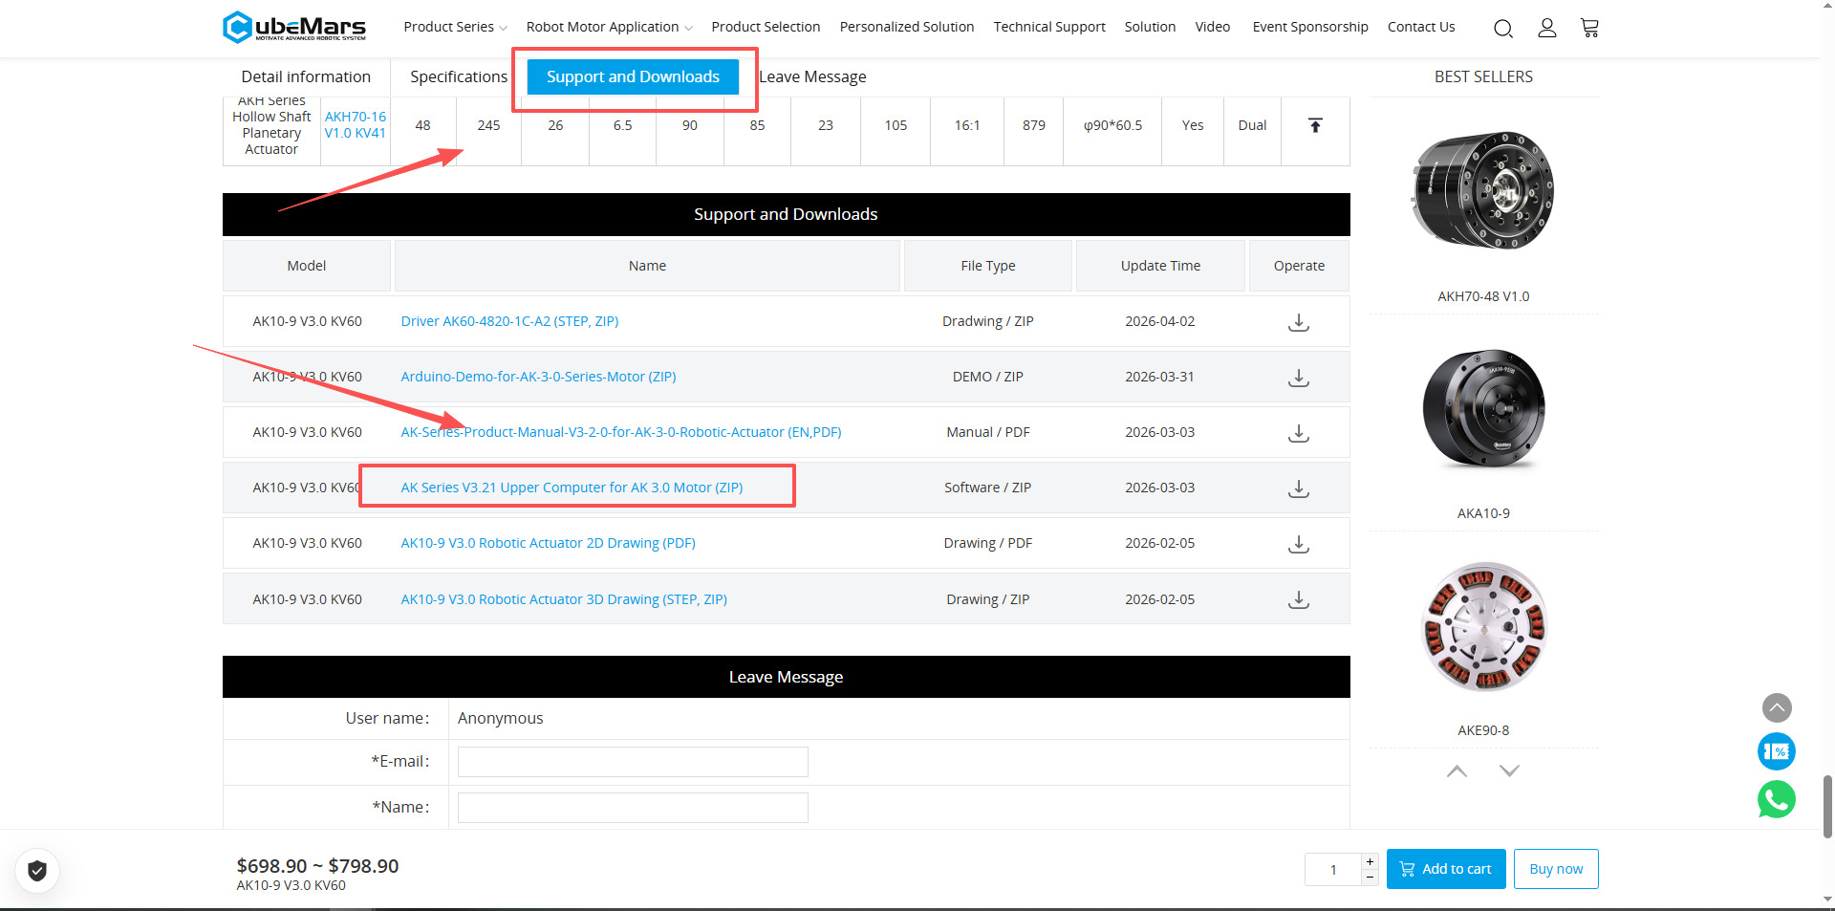Click download icon for AK Series V3.21 software
Image resolution: width=1835 pixels, height=911 pixels.
point(1298,488)
